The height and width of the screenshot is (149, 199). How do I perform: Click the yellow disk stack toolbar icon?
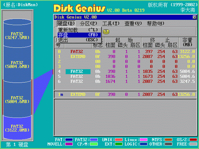(106, 32)
